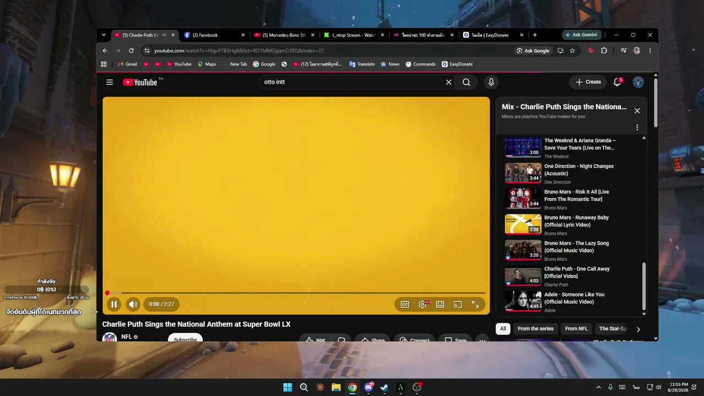Cast the video to a TV
The width and height of the screenshot is (704, 396).
(458, 304)
